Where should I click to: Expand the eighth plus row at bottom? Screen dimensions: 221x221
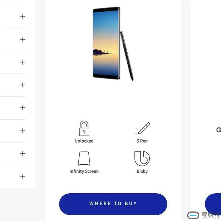(x=23, y=176)
